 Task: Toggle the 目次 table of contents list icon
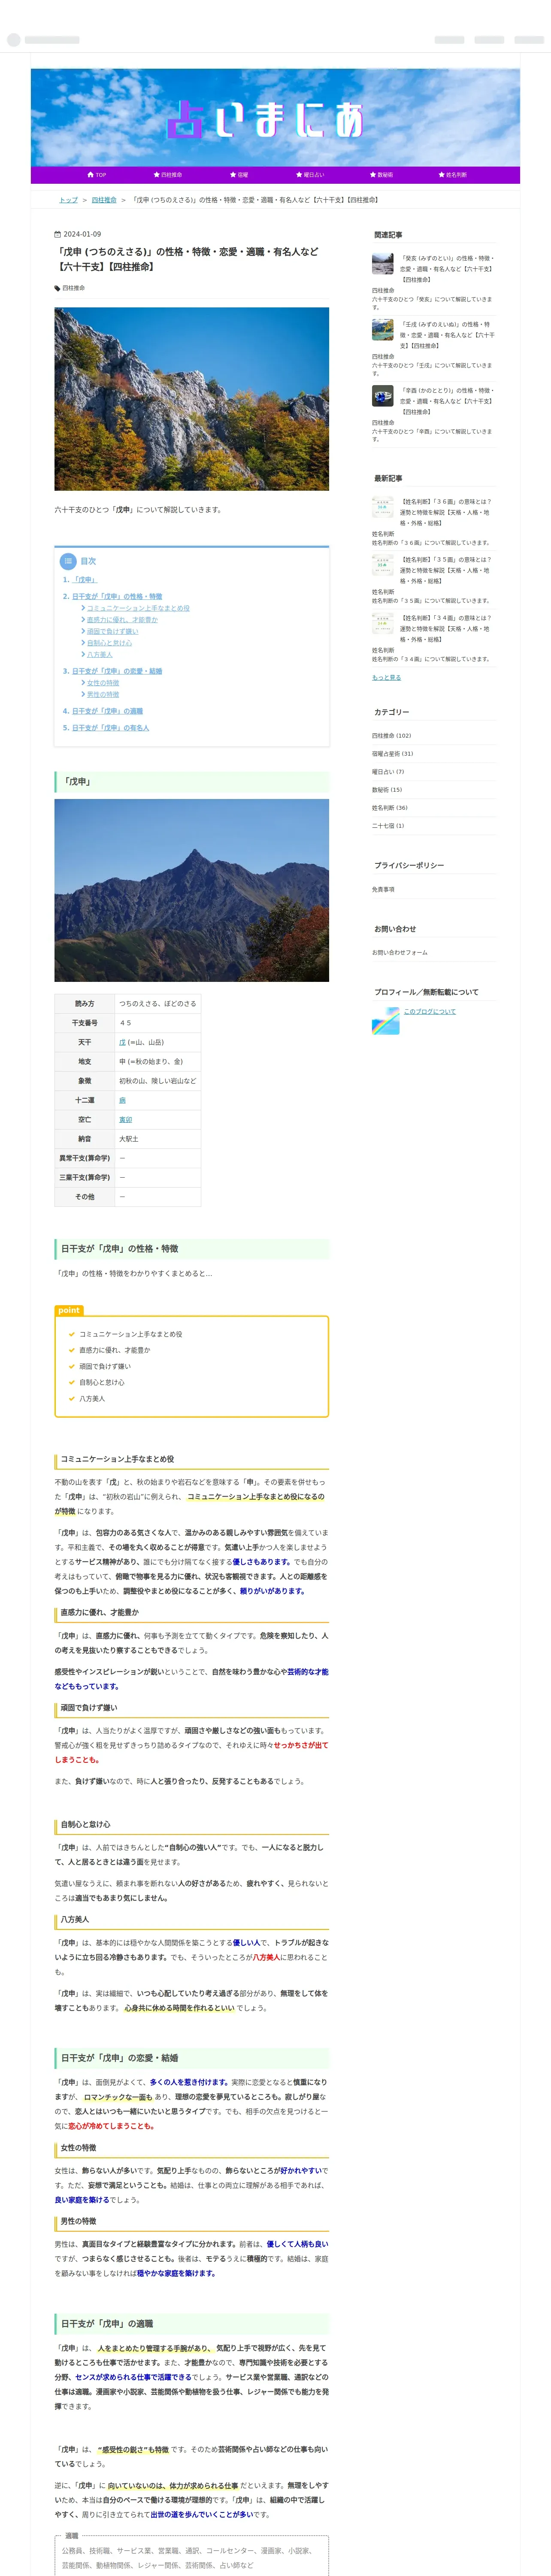[68, 561]
